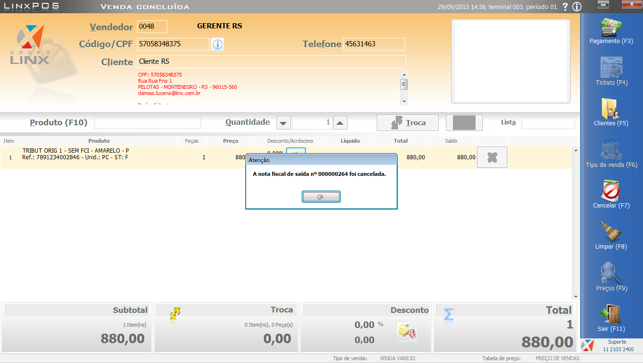
Task: Click the customer info icon beside CPF
Action: (217, 44)
